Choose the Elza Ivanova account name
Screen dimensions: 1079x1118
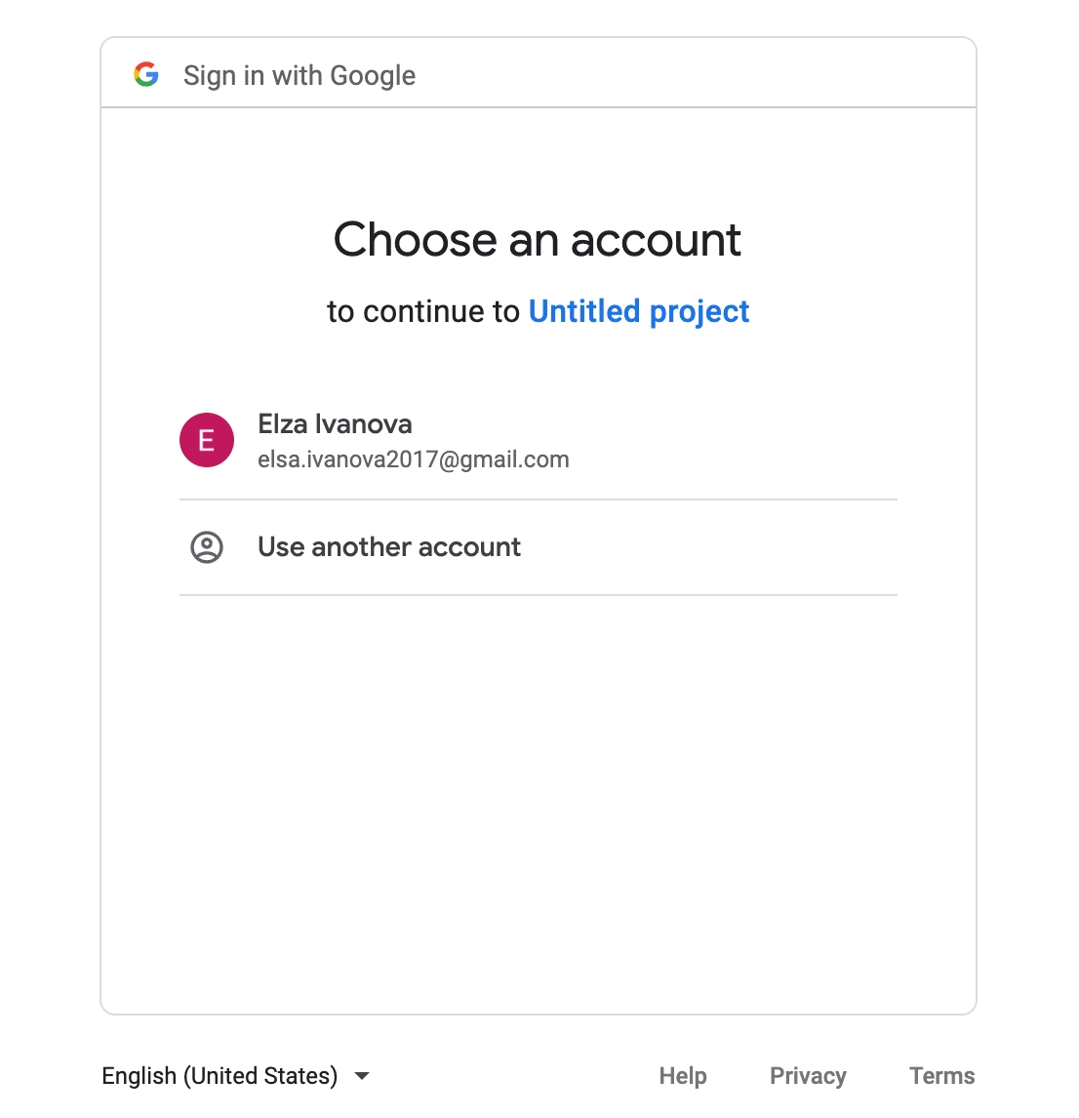pyautogui.click(x=335, y=424)
